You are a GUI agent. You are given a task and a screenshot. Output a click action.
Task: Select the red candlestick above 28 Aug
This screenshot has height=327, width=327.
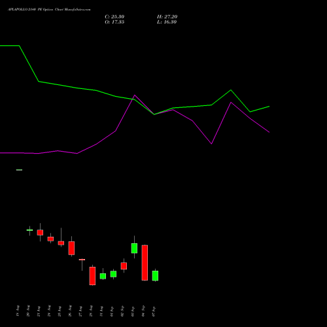[92, 276]
